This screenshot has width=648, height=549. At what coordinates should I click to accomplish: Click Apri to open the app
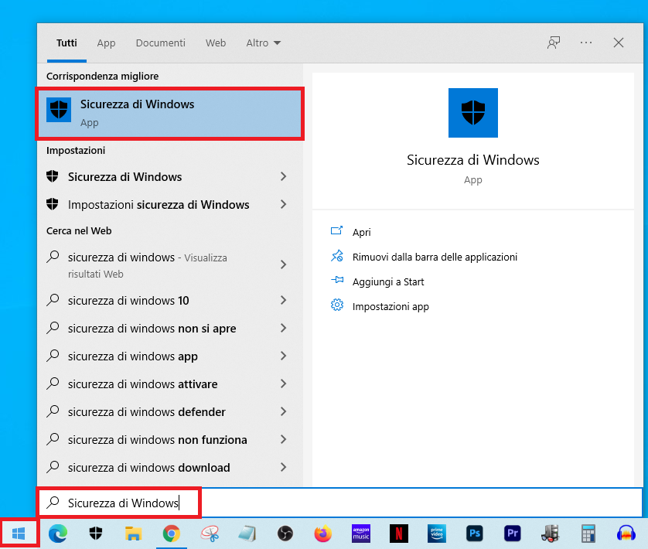pos(362,232)
